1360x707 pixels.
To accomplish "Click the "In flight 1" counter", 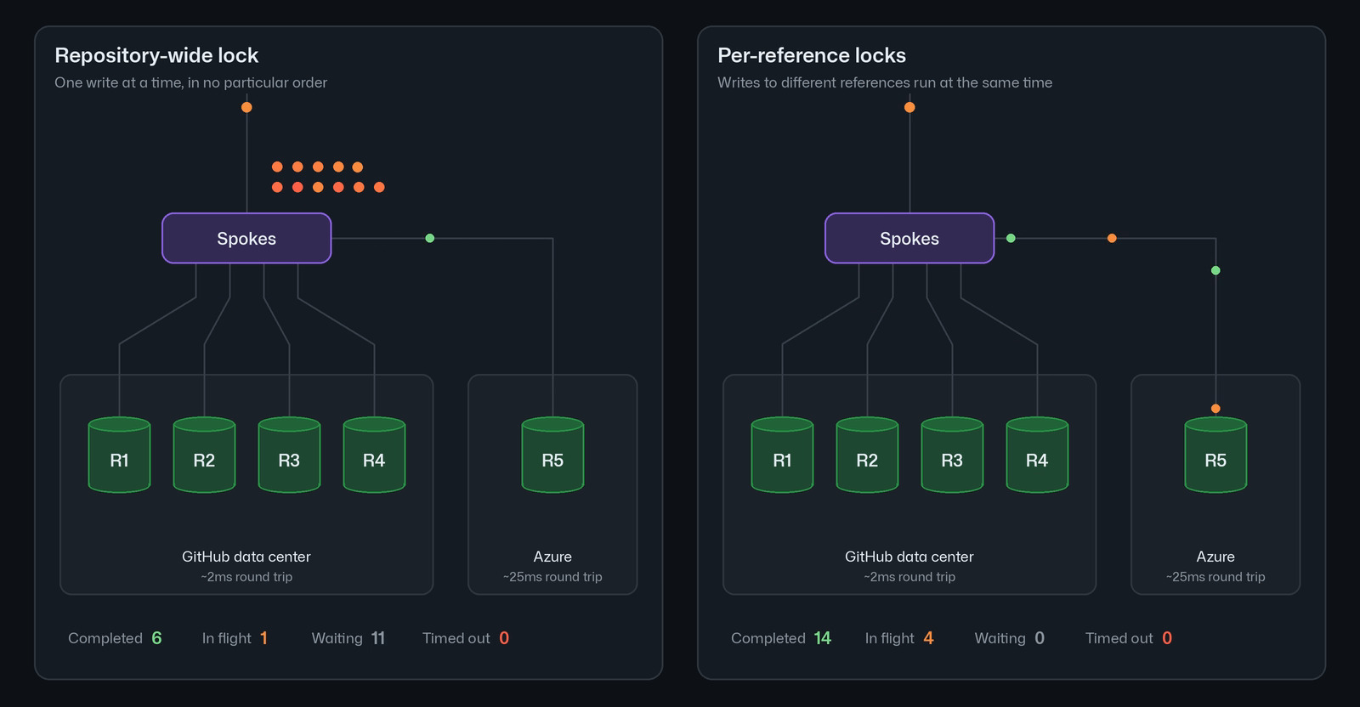I will [x=235, y=638].
